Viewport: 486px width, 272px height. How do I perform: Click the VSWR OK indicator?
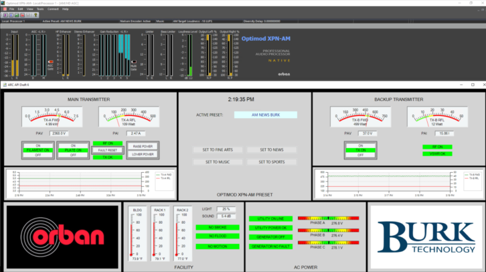tap(437, 154)
